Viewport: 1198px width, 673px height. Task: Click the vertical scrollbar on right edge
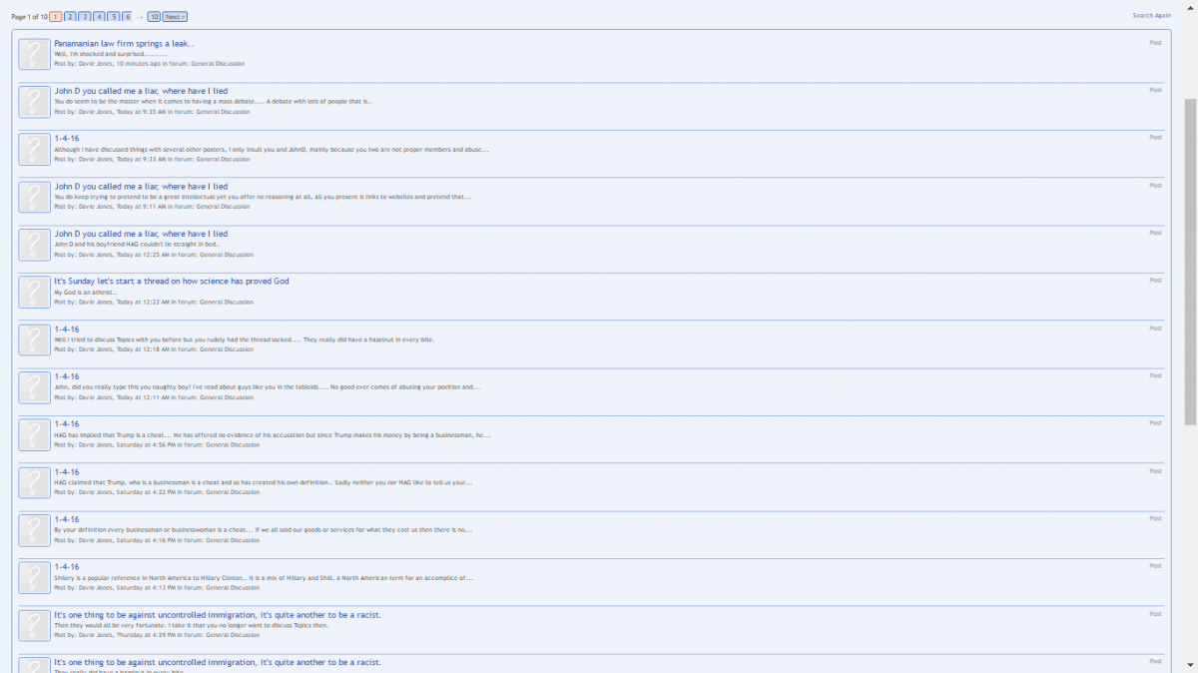coord(1190,260)
